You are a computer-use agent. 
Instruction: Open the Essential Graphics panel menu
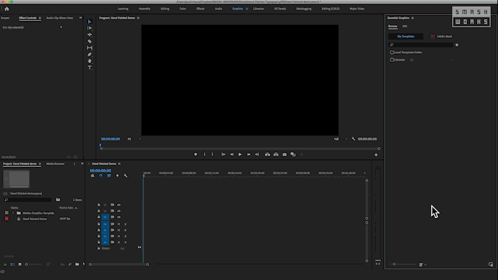pos(412,18)
